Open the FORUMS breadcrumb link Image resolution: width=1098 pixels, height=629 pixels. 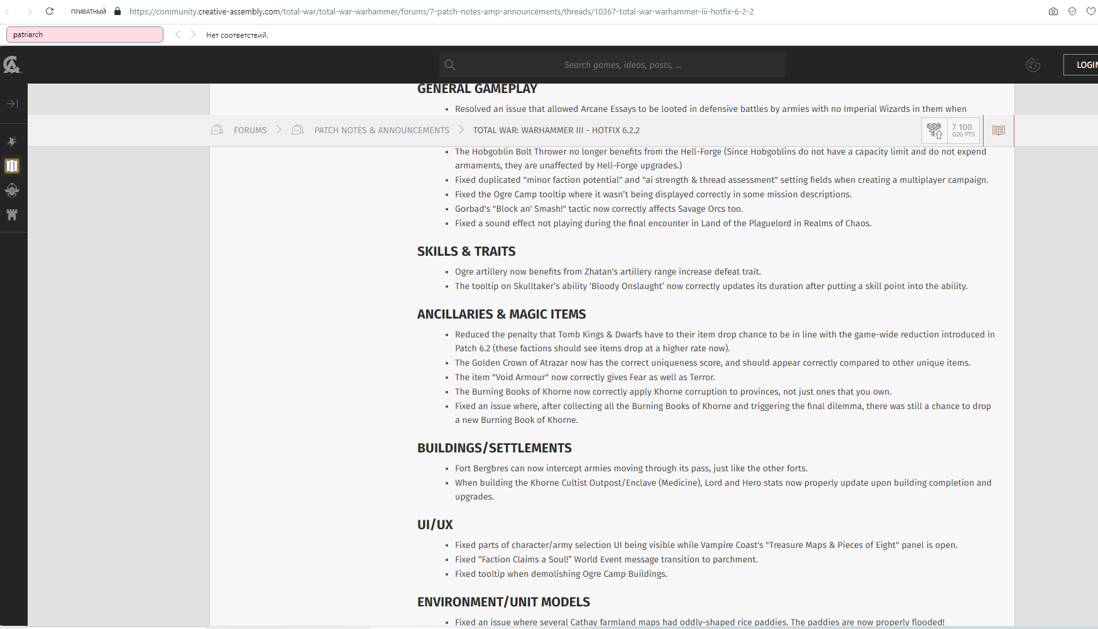(x=250, y=130)
